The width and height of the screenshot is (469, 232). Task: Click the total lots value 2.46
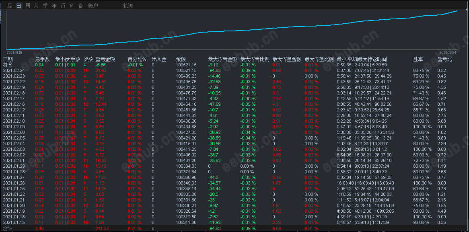[x=39, y=228]
